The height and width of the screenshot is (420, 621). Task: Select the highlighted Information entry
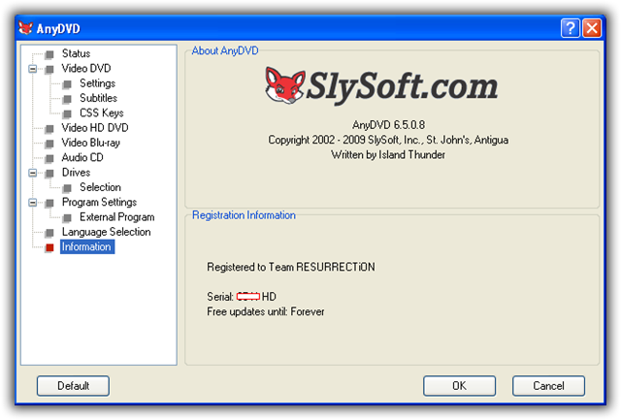(x=87, y=246)
